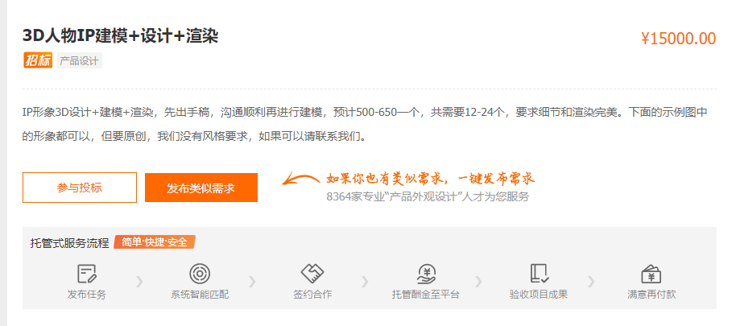Click the 简单·快捷·安全 banner label
Screen dimensions: 732x326
[x=155, y=242]
